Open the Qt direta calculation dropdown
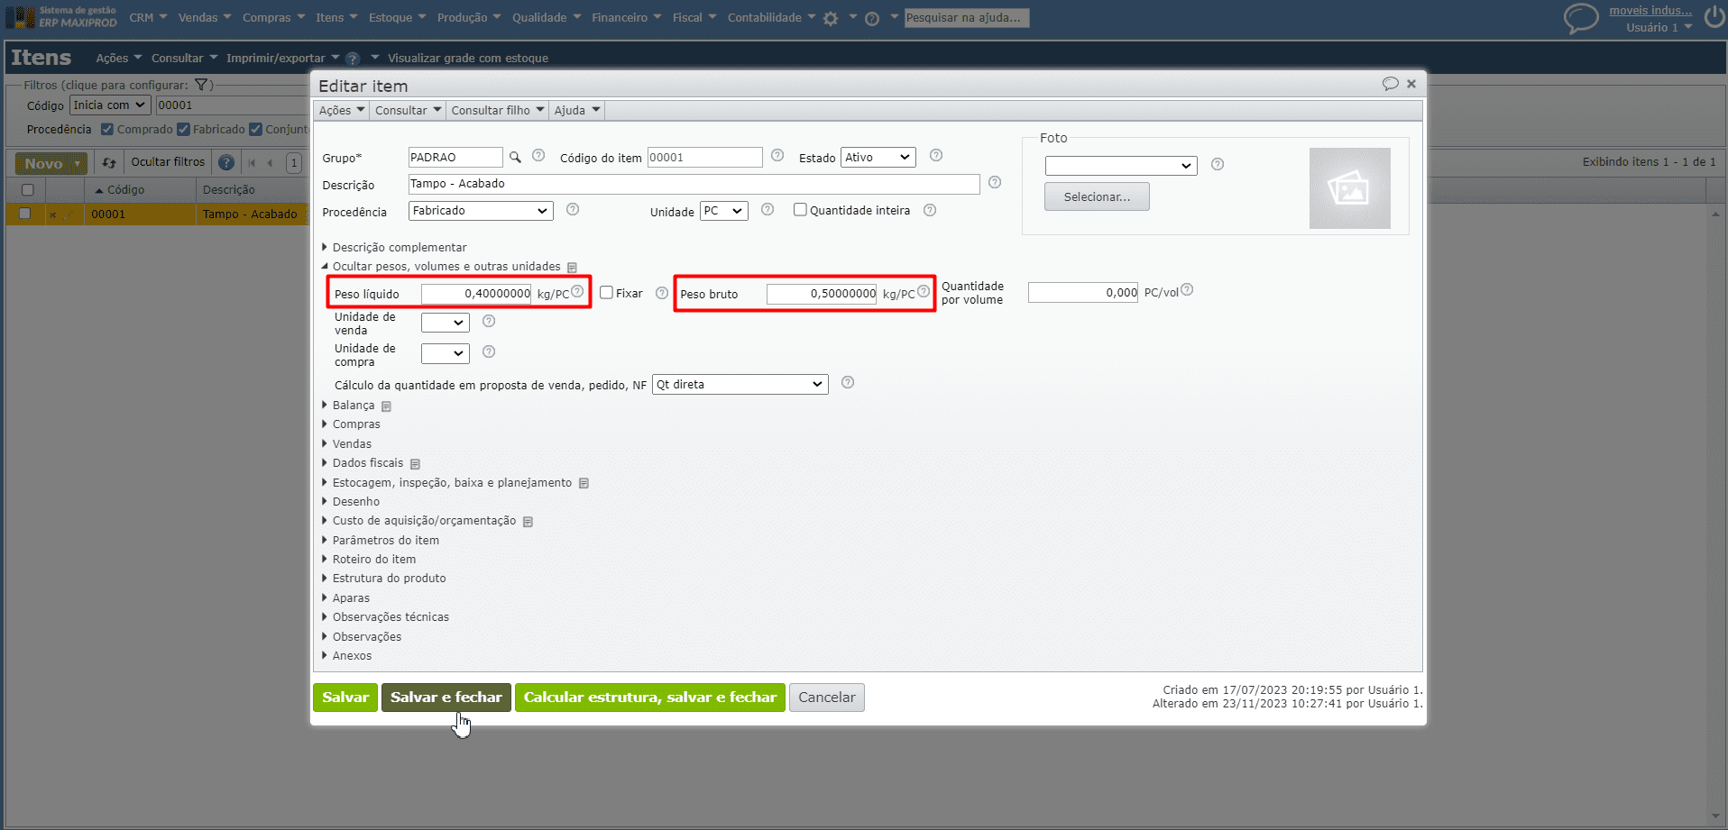The height and width of the screenshot is (830, 1728). tap(740, 385)
